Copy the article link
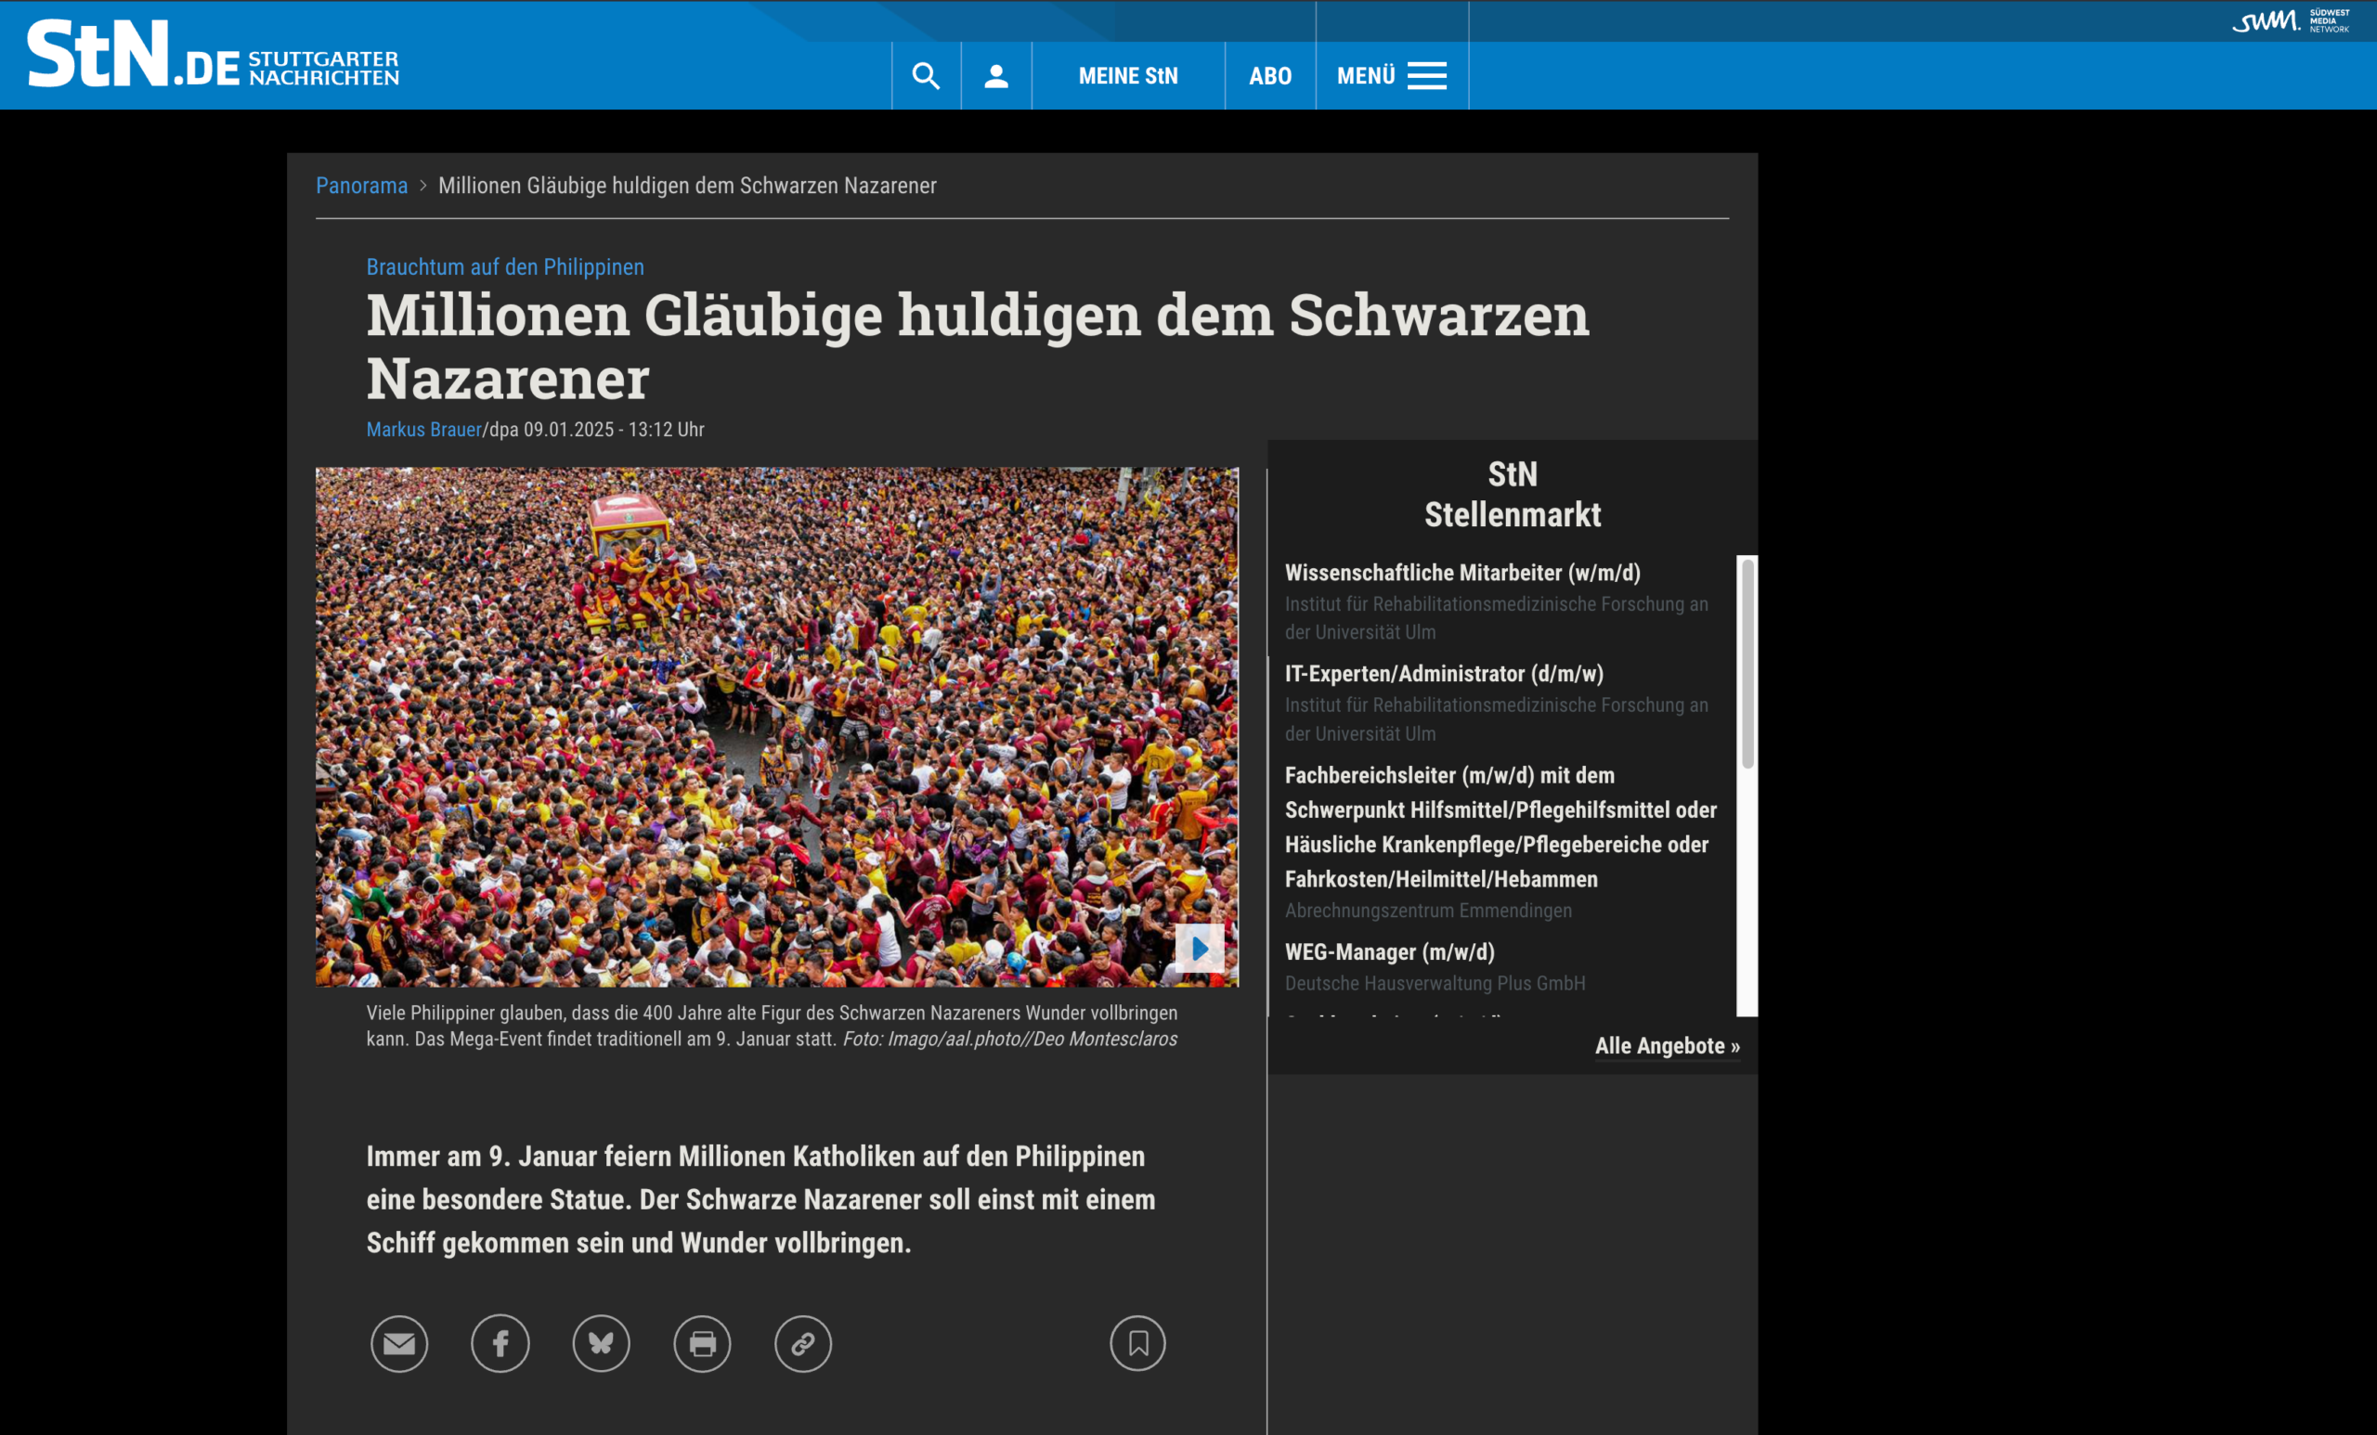2377x1435 pixels. click(801, 1343)
